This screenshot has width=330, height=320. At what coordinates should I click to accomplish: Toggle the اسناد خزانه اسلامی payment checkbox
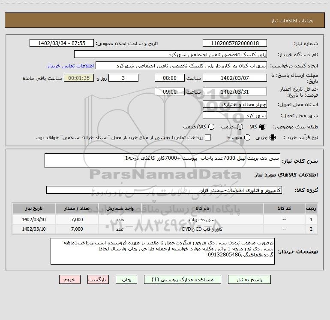(x=208, y=137)
